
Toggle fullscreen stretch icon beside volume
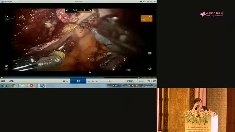click(x=110, y=81)
